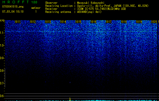Click time marker 1015
This screenshot has height=101, width=159.
(x=78, y=22)
